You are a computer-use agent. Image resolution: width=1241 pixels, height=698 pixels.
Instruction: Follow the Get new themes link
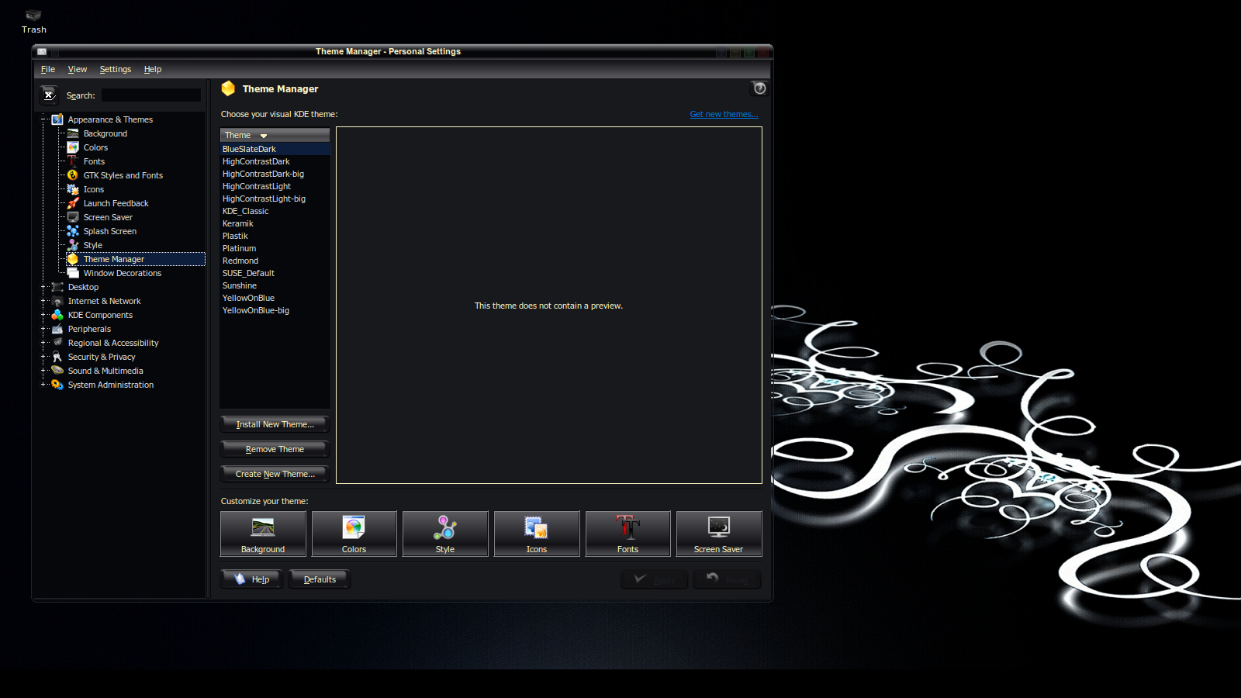724,114
